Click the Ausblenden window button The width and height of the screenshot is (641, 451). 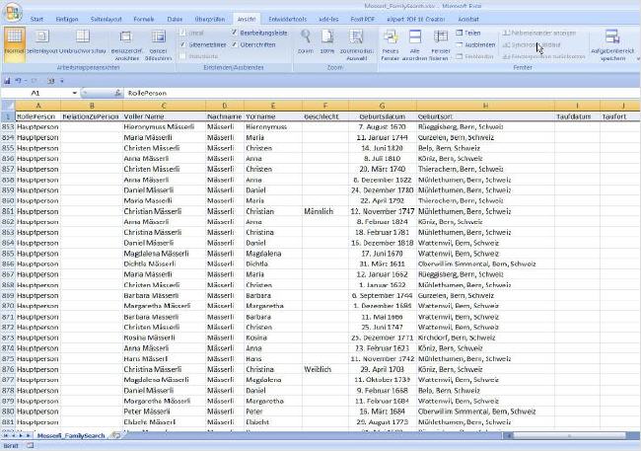pyautogui.click(x=475, y=44)
